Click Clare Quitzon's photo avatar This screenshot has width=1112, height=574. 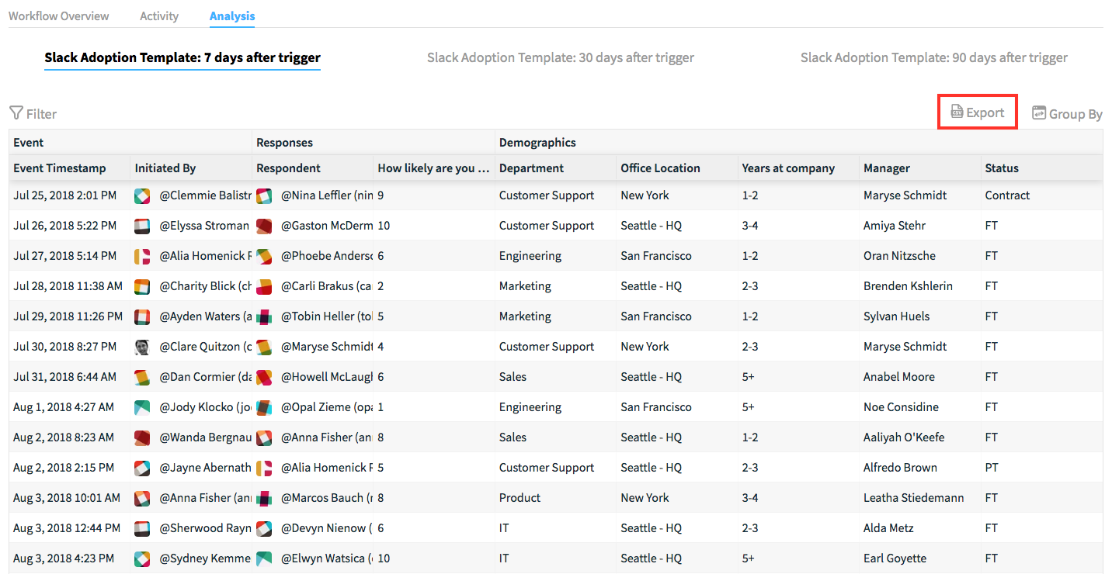pos(142,348)
